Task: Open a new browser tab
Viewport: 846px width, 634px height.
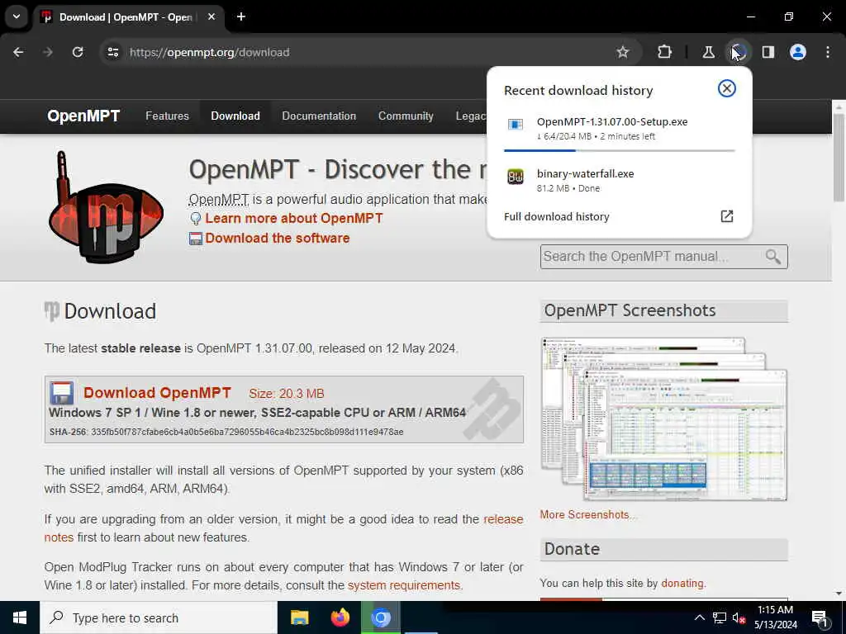Action: (x=241, y=17)
